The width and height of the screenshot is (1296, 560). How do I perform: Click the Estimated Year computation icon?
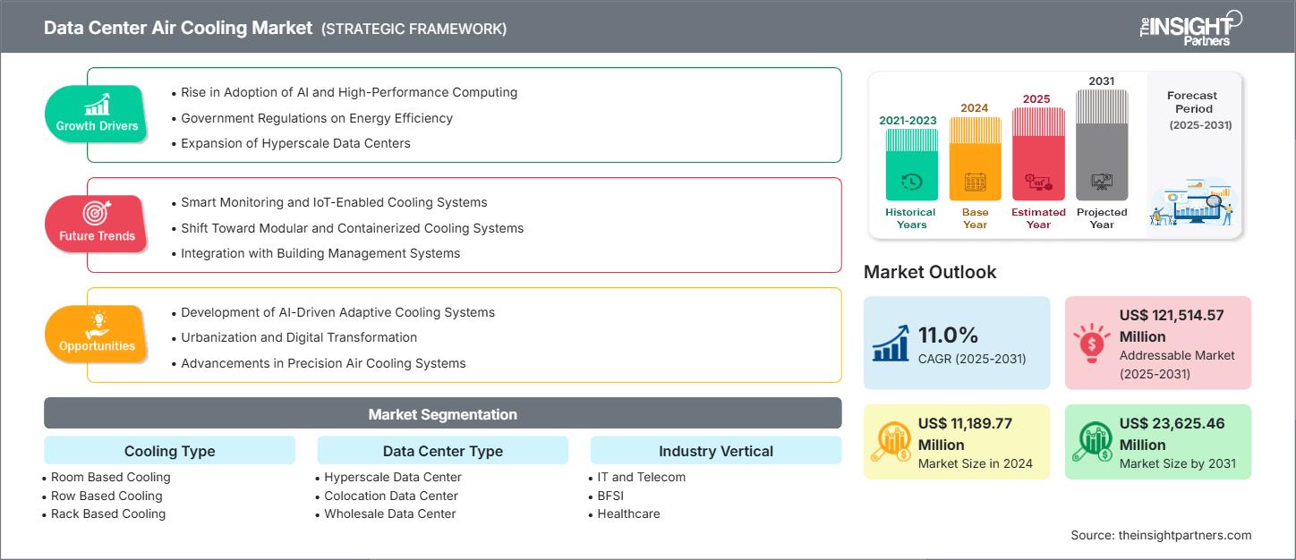(x=1038, y=182)
